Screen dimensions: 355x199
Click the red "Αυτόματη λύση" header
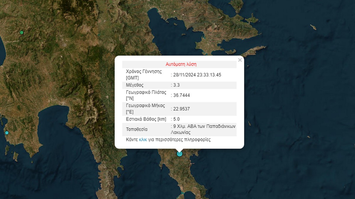pyautogui.click(x=181, y=64)
